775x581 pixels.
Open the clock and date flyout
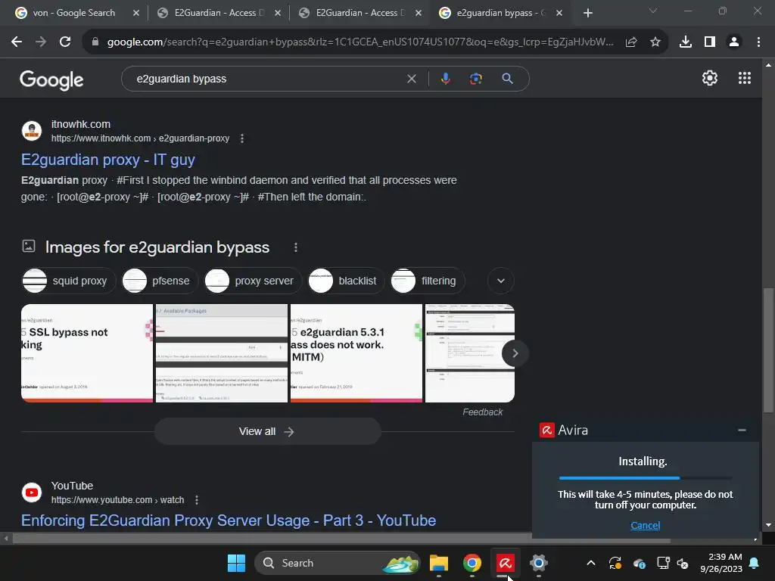[721, 563]
